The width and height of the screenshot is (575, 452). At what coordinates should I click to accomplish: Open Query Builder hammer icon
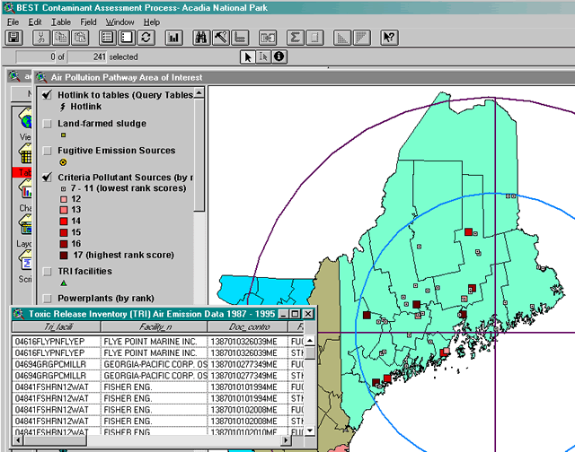click(x=221, y=38)
